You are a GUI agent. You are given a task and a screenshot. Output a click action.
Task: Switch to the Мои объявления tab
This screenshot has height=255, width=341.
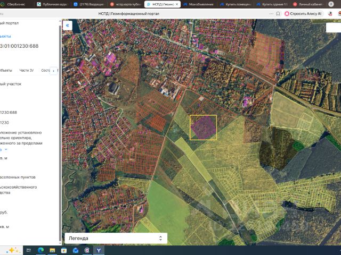point(198,4)
